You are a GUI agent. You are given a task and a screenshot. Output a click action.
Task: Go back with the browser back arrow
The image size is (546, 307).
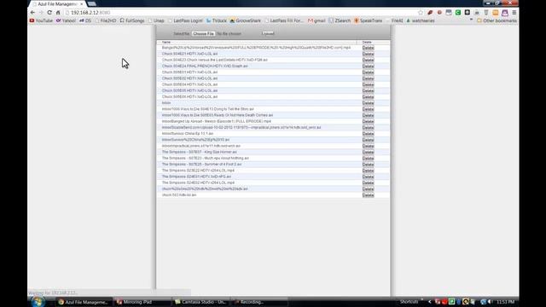point(32,13)
